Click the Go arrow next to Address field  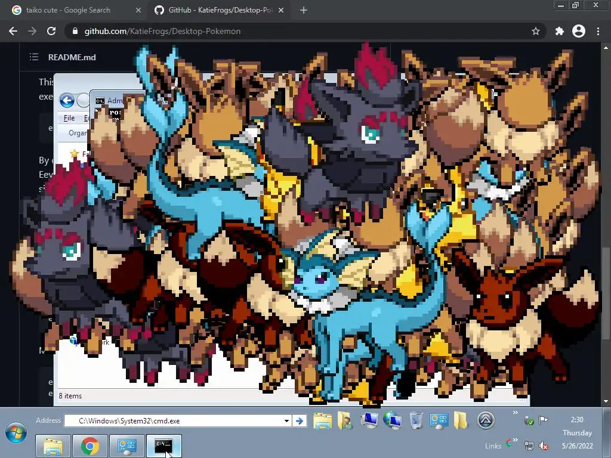click(300, 420)
